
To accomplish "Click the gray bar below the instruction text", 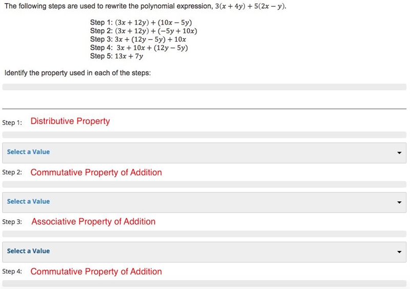I will (204, 87).
